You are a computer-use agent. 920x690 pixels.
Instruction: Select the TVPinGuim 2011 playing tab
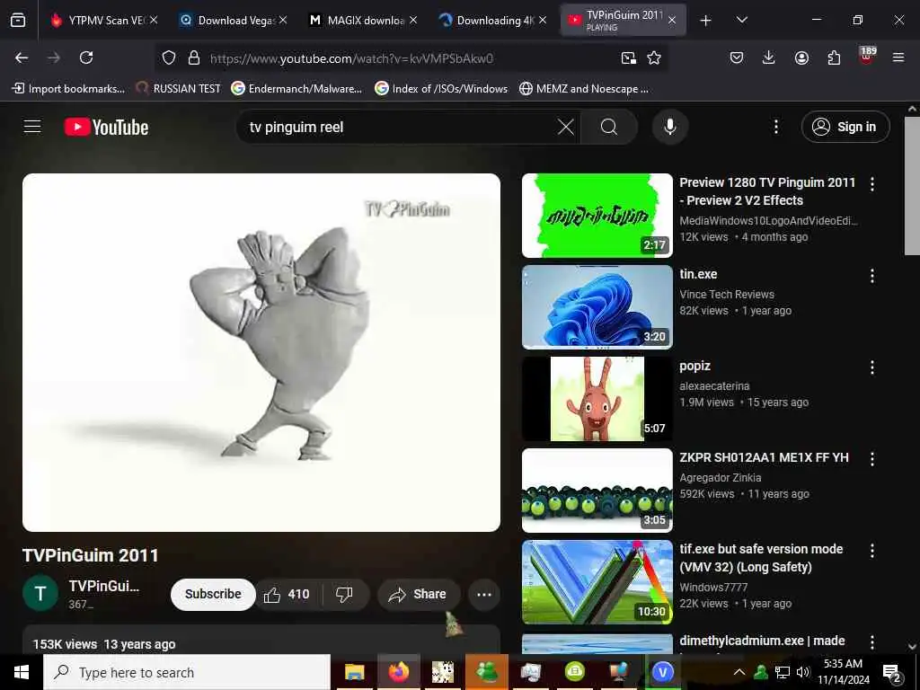click(x=624, y=21)
